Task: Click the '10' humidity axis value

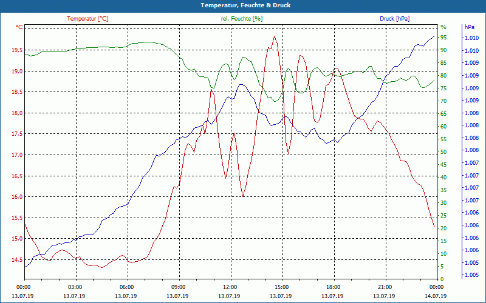Action: [x=443, y=253]
